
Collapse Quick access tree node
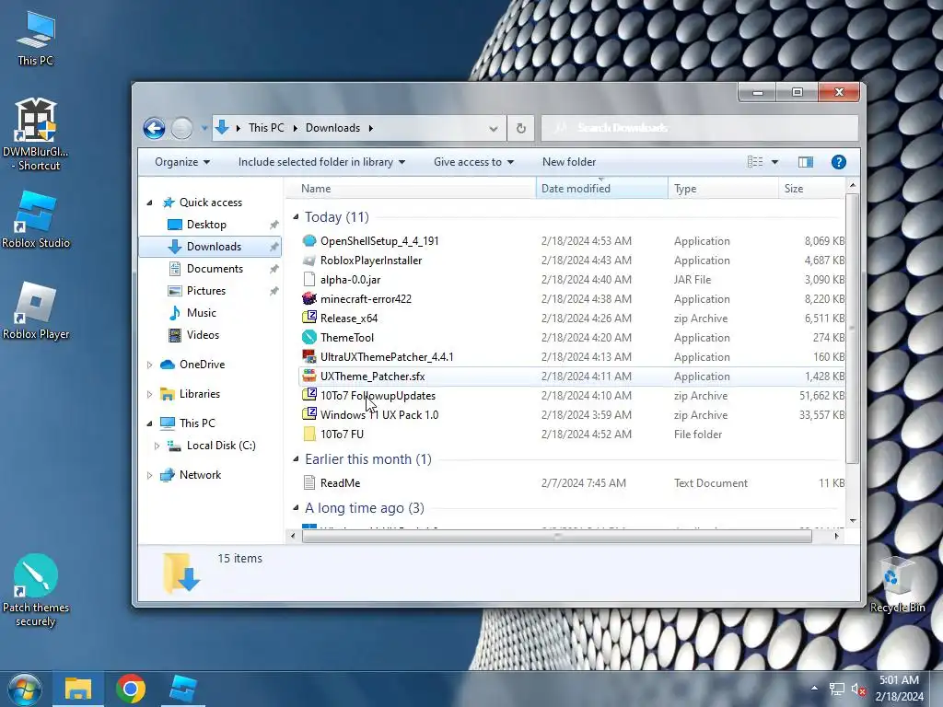click(x=149, y=203)
